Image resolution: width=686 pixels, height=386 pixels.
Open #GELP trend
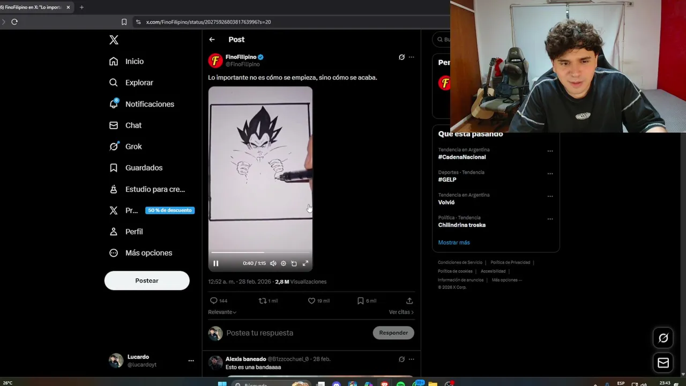click(447, 180)
